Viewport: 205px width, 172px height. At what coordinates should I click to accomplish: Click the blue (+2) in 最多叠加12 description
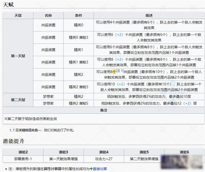pyautogui.click(x=187, y=103)
